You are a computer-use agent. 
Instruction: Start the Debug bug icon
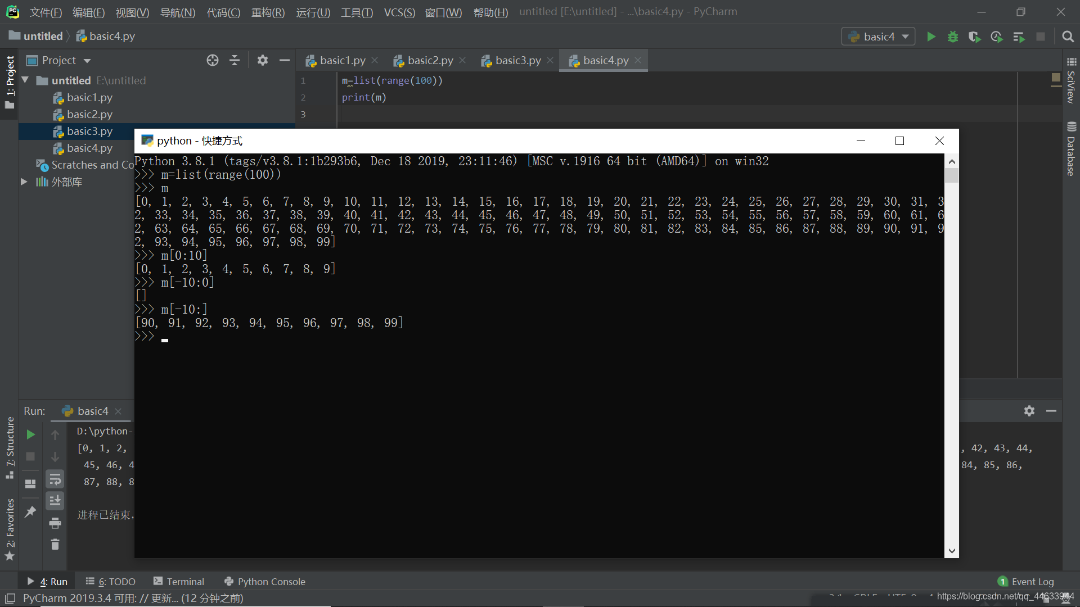tap(953, 37)
